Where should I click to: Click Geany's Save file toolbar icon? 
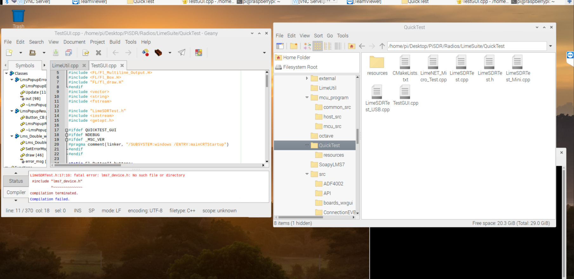pyautogui.click(x=56, y=53)
